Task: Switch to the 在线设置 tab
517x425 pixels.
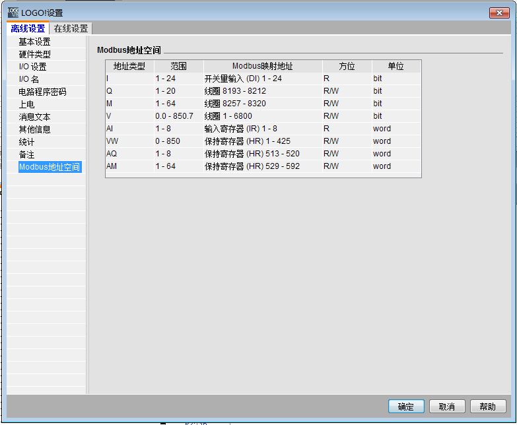Action: [x=71, y=28]
